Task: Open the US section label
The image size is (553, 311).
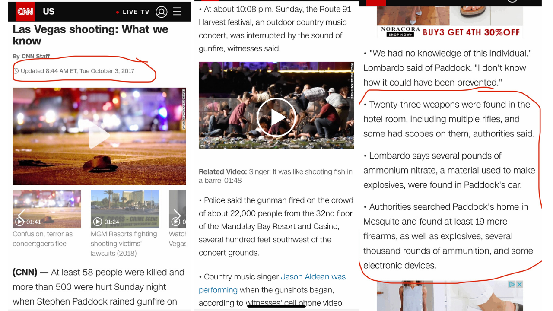Action: coord(48,11)
